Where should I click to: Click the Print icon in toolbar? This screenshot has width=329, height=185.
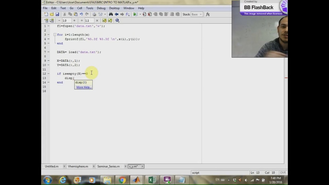coord(94,14)
